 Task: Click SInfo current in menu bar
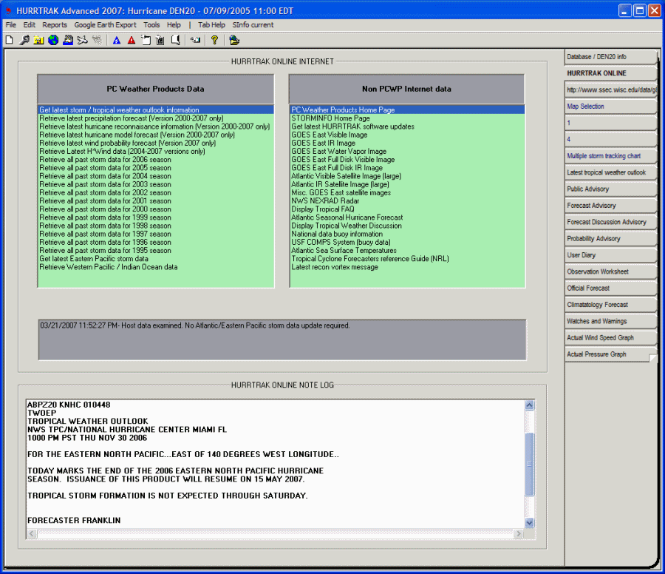[253, 25]
